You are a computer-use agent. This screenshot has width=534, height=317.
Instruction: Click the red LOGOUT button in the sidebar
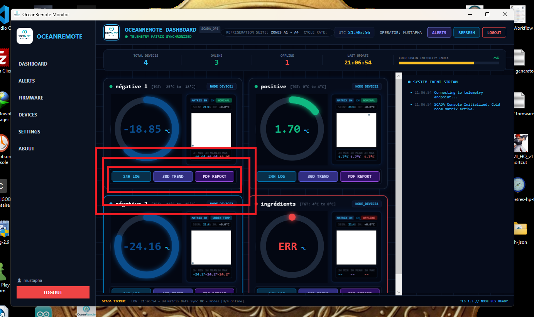point(53,292)
